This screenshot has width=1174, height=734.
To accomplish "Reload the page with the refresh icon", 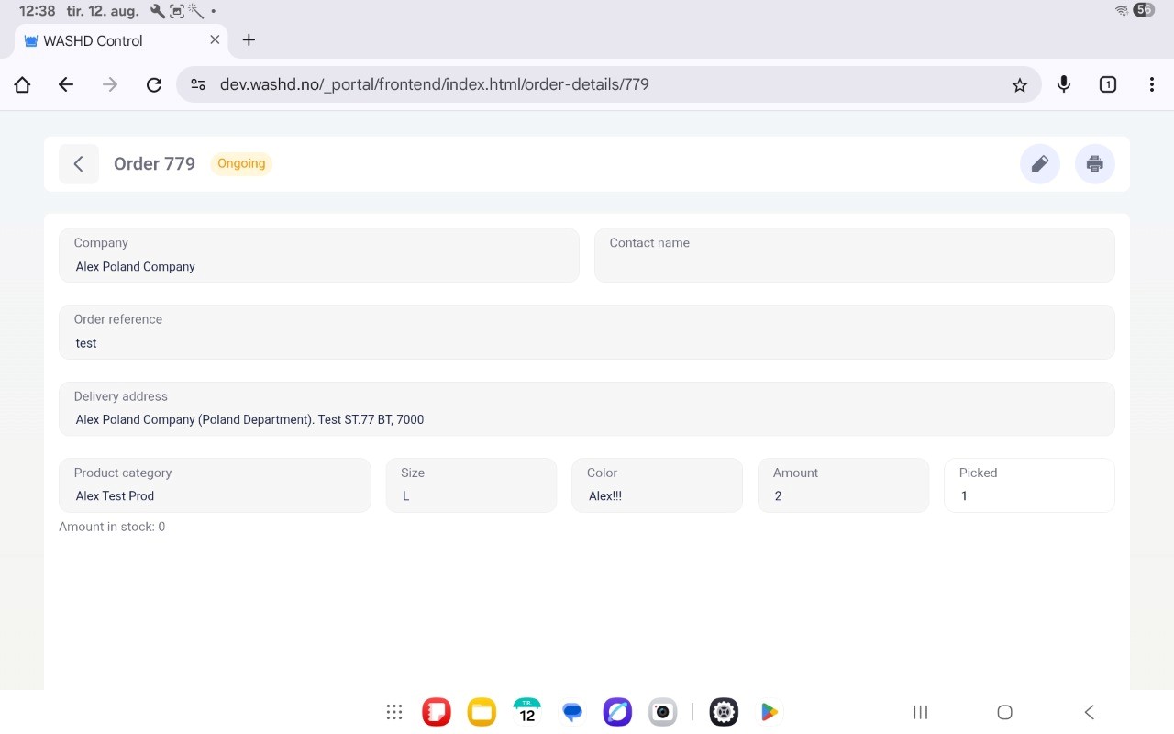I will coord(154,84).
